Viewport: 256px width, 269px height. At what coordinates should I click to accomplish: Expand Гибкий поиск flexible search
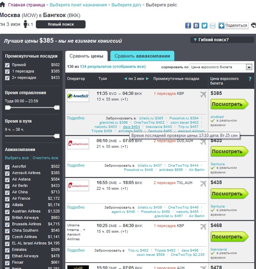(x=222, y=40)
